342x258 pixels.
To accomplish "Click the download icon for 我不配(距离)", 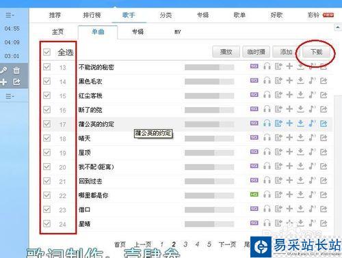I will 300,166.
